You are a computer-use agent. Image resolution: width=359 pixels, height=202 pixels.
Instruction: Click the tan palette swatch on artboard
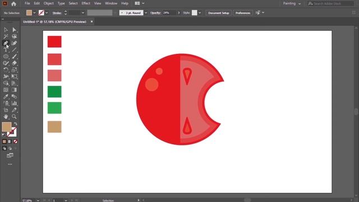[54, 127]
